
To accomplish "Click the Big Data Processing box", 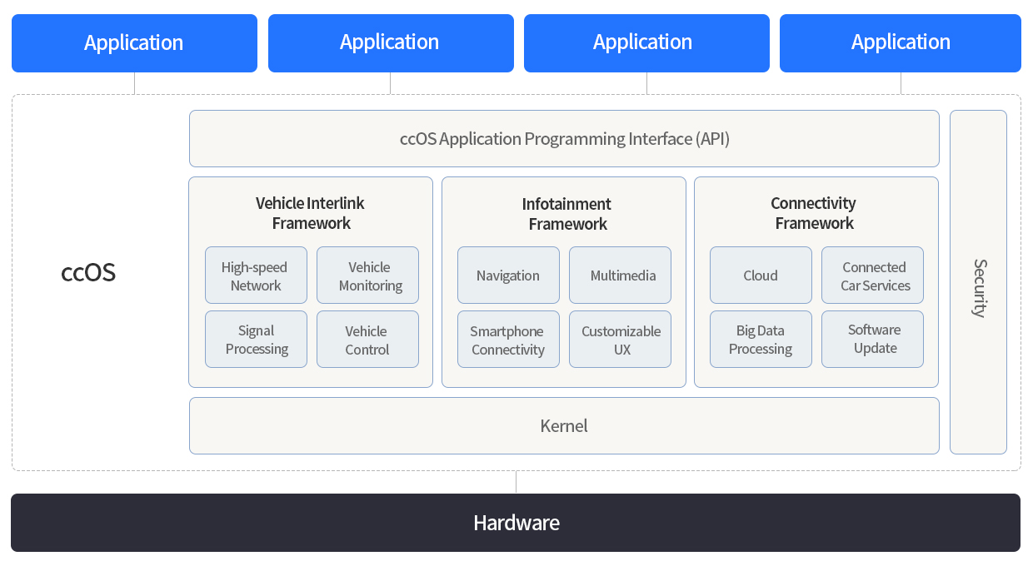I will [761, 340].
